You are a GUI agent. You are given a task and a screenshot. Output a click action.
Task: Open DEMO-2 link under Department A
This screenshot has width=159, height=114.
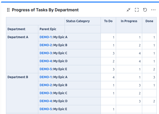46,45
